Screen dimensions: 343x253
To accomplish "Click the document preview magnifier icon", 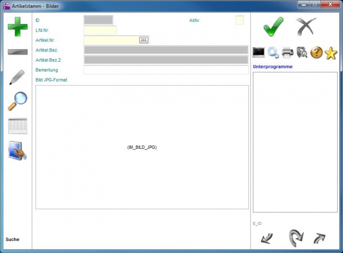I will click(302, 53).
